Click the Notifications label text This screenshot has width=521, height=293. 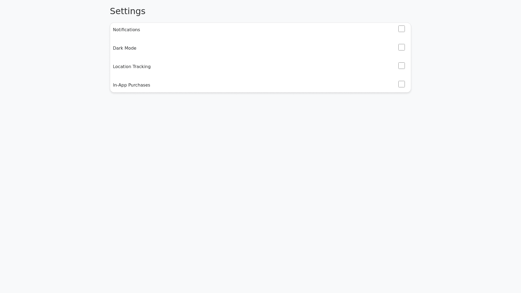pos(126,30)
